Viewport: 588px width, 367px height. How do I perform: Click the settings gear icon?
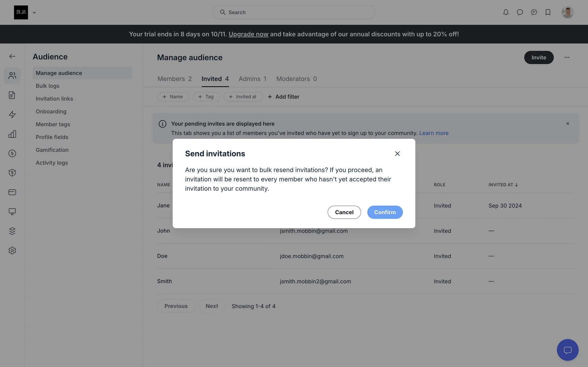click(x=12, y=250)
